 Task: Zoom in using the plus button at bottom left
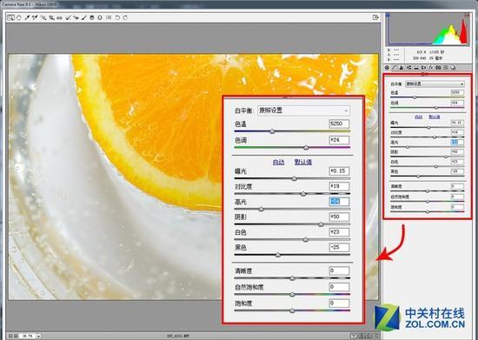tap(16, 336)
